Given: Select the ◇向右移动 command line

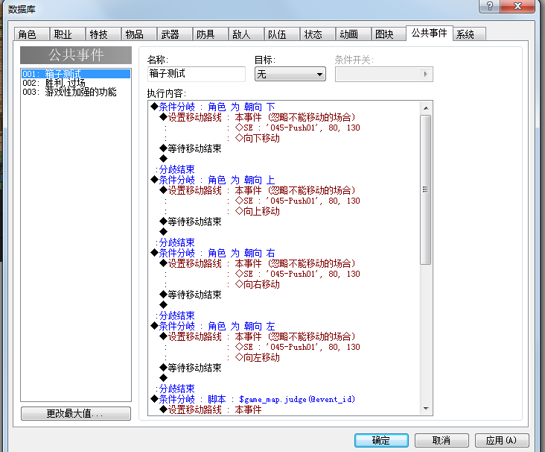Looking at the screenshot, I should coord(257,284).
